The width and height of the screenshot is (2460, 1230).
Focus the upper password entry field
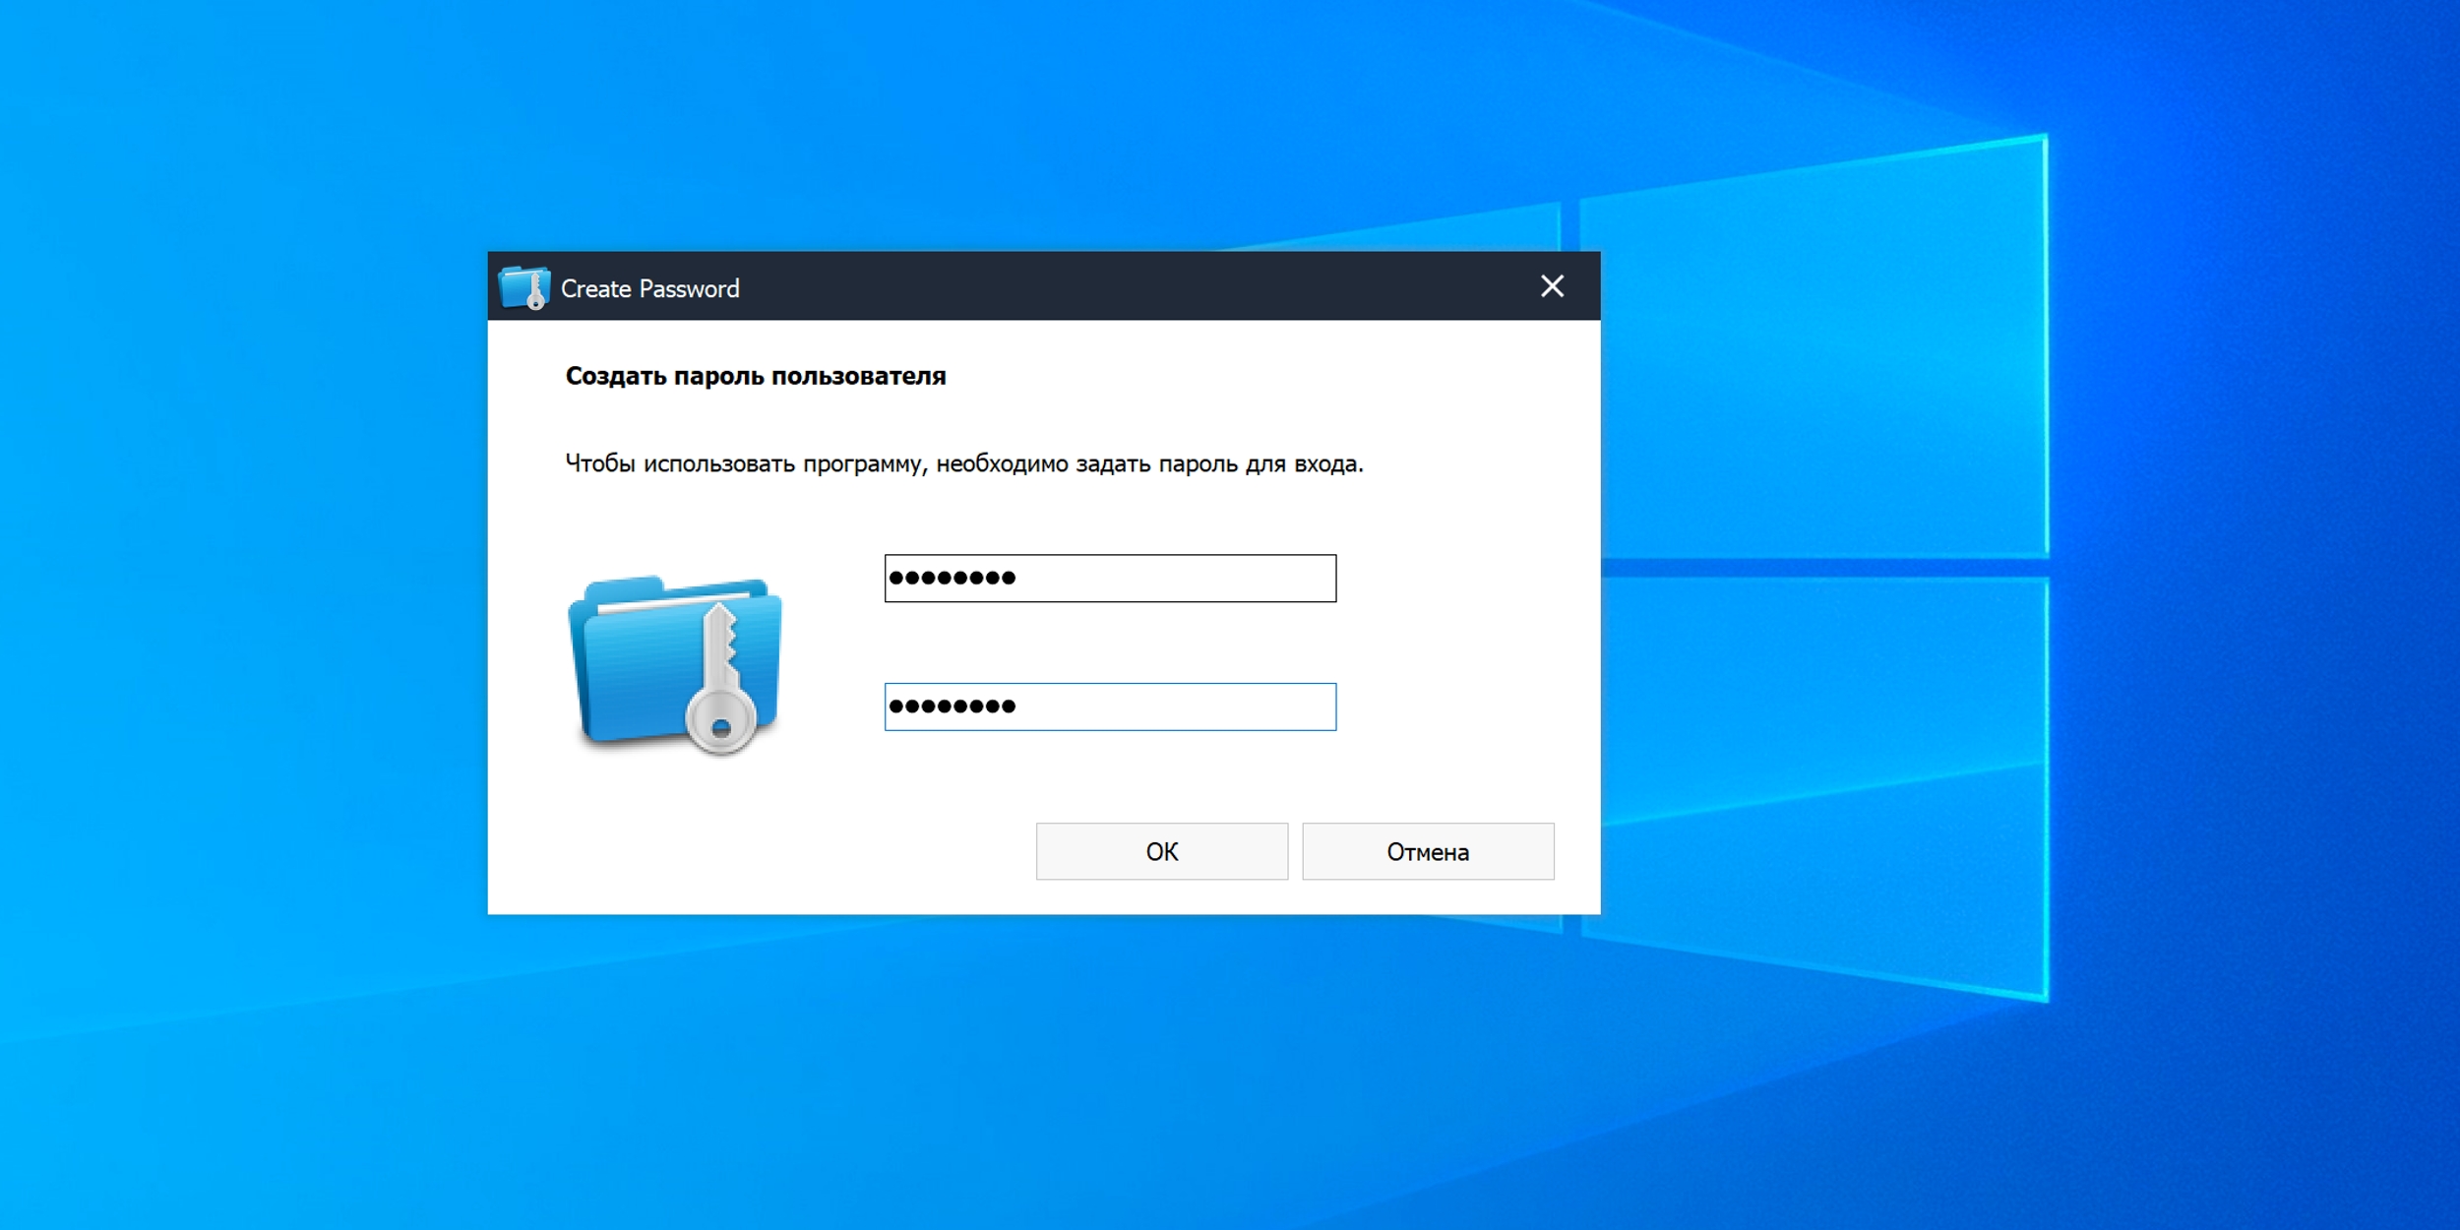coord(1109,578)
